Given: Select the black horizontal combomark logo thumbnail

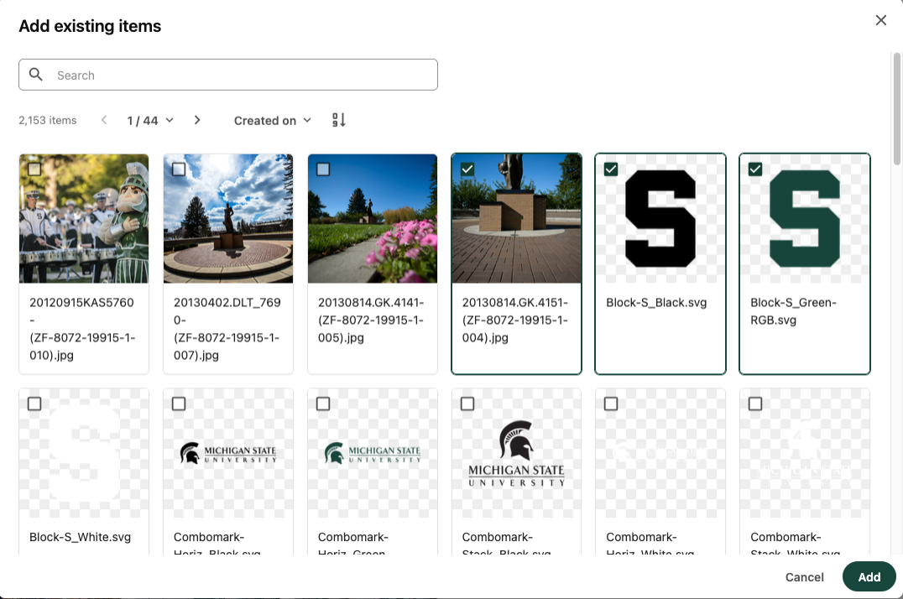Looking at the screenshot, I should pyautogui.click(x=228, y=454).
